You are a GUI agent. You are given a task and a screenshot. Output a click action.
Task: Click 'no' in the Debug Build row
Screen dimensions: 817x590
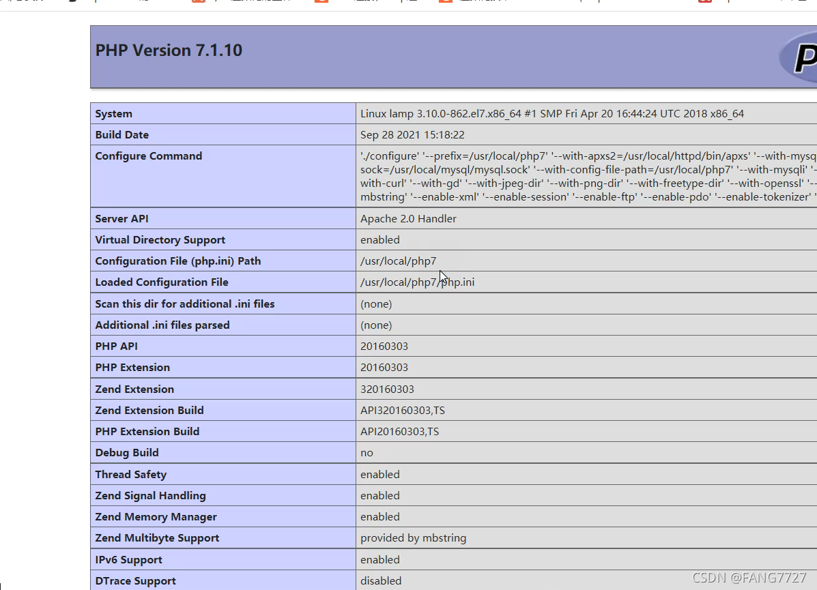click(367, 453)
